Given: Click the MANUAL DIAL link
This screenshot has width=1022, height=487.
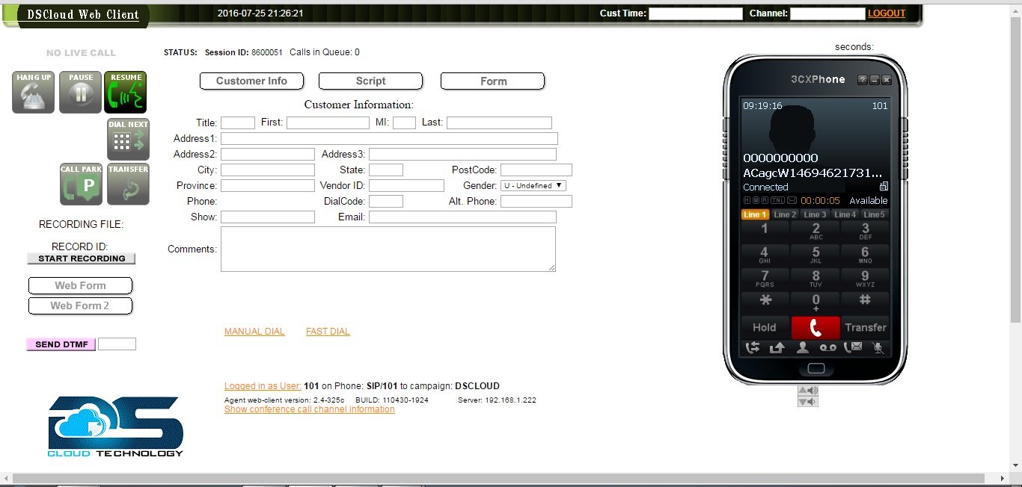Looking at the screenshot, I should tap(254, 331).
